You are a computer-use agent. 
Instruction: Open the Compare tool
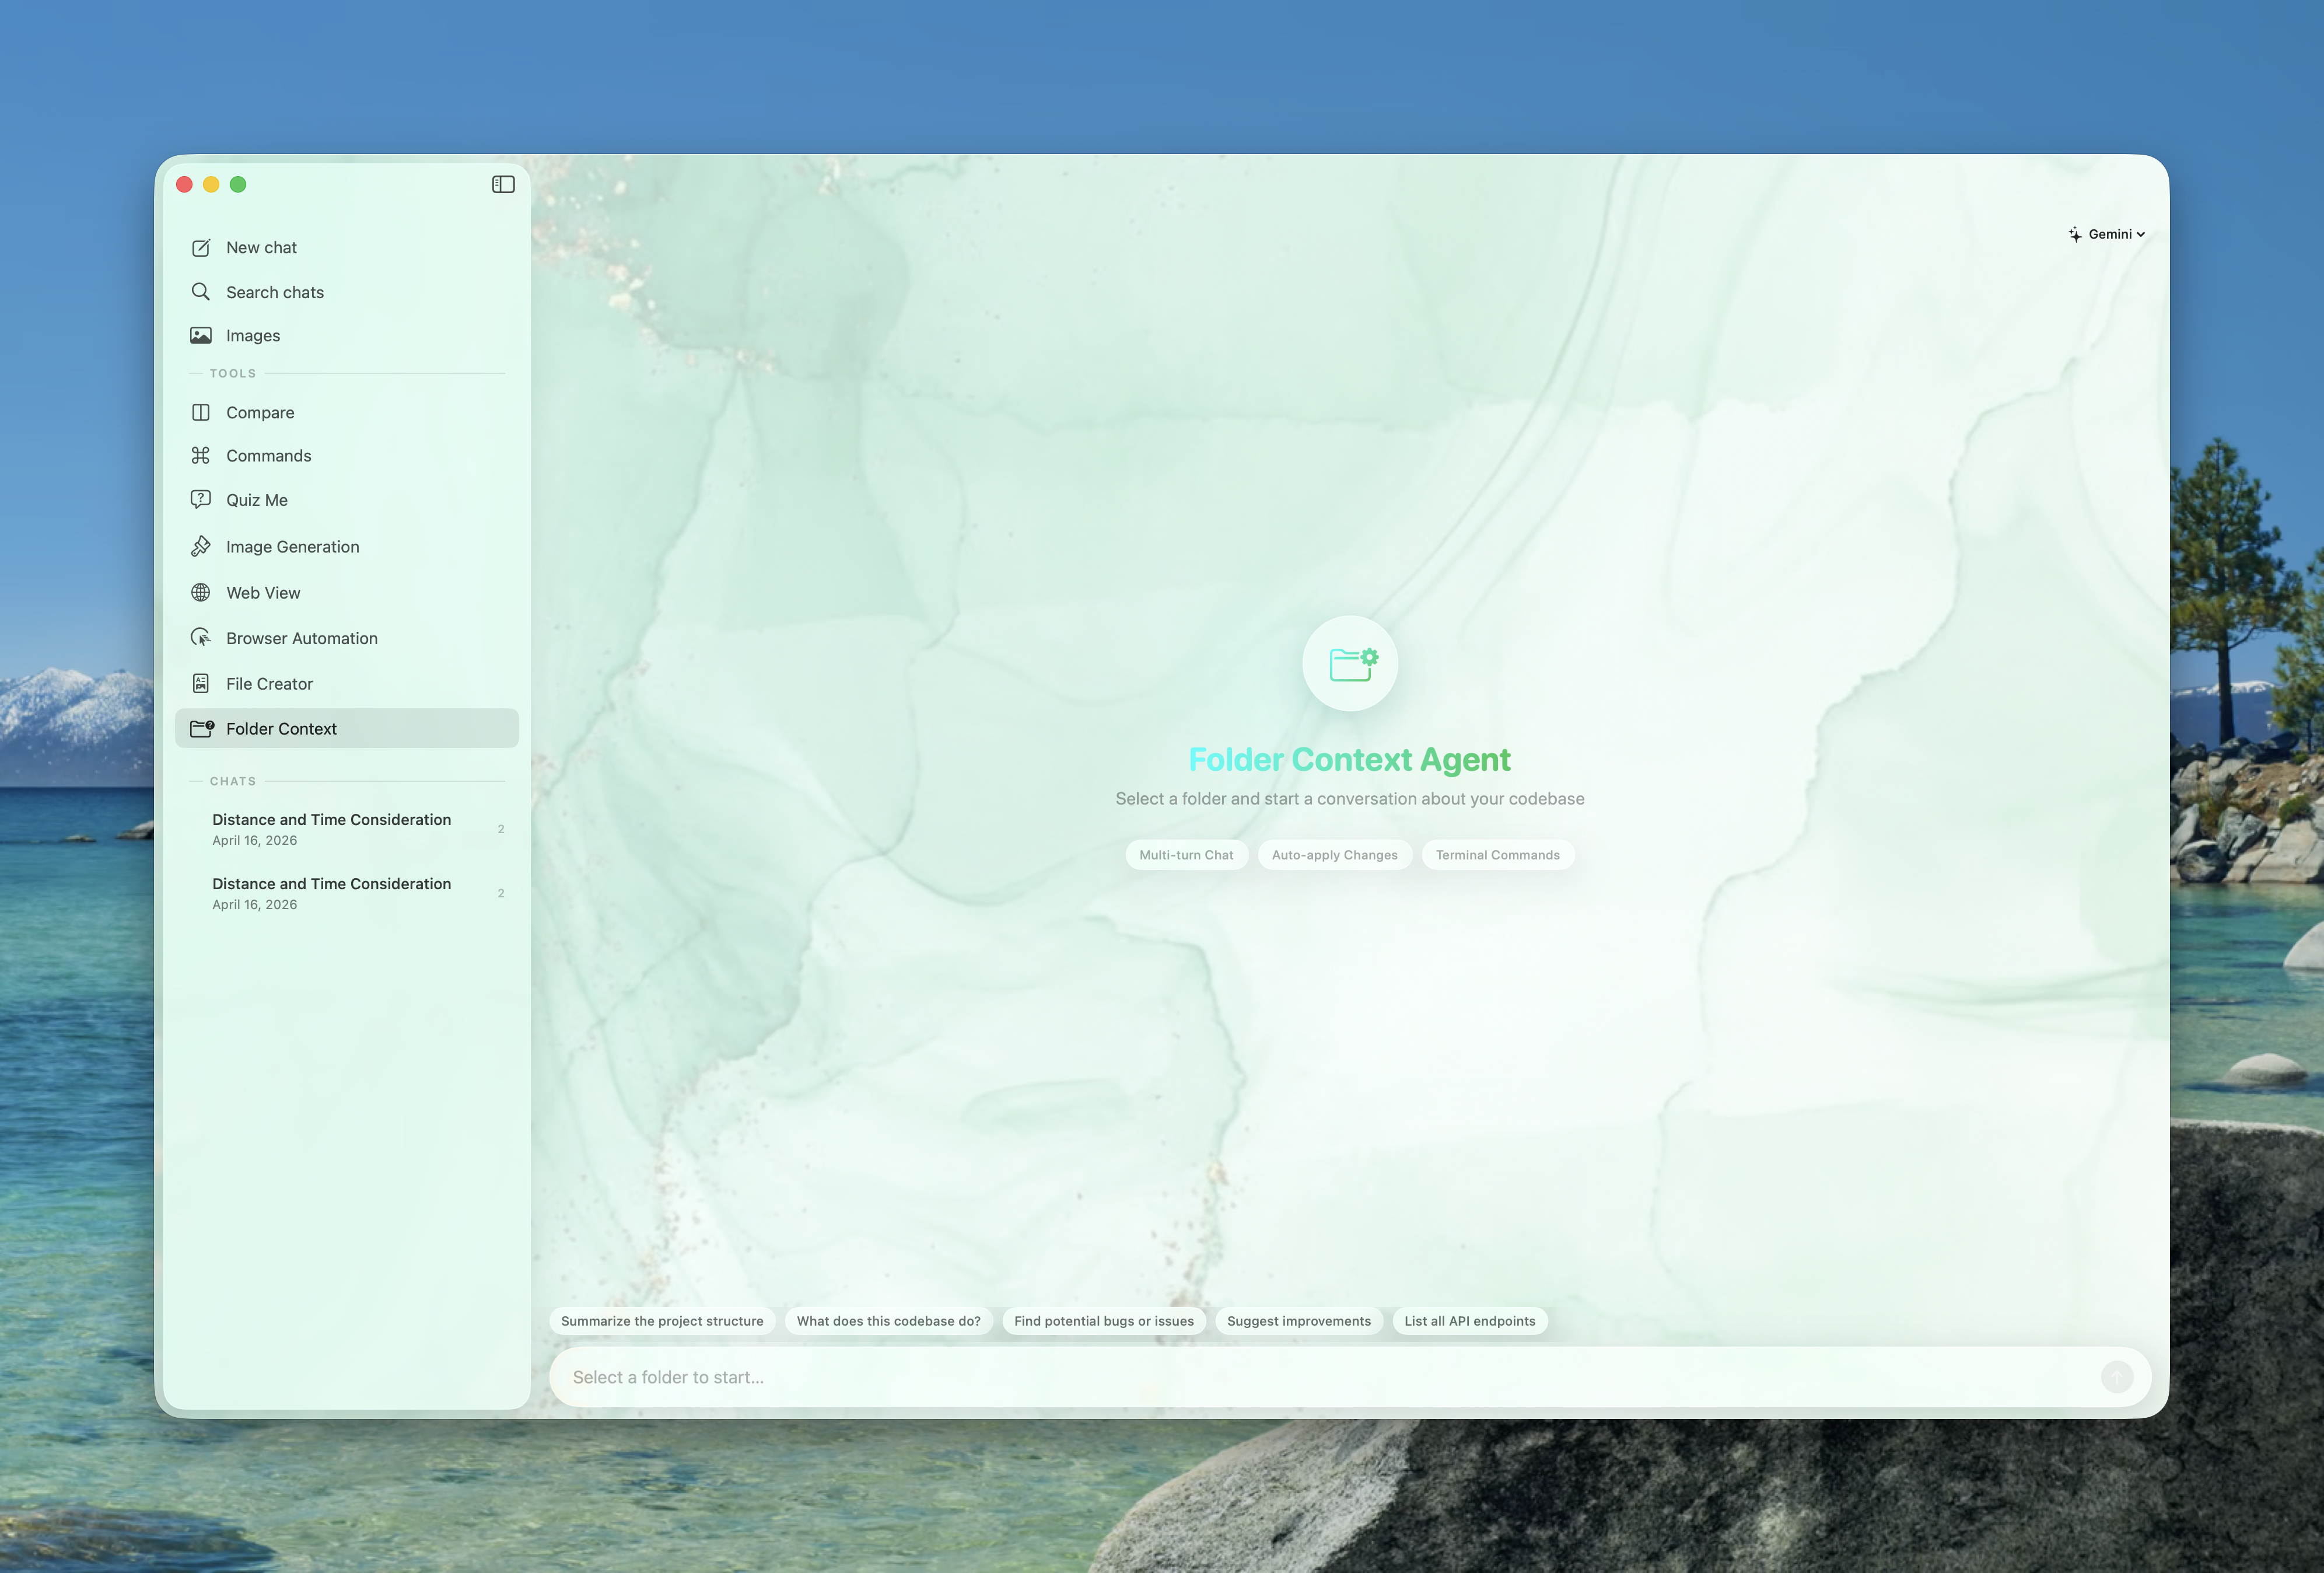click(347, 412)
